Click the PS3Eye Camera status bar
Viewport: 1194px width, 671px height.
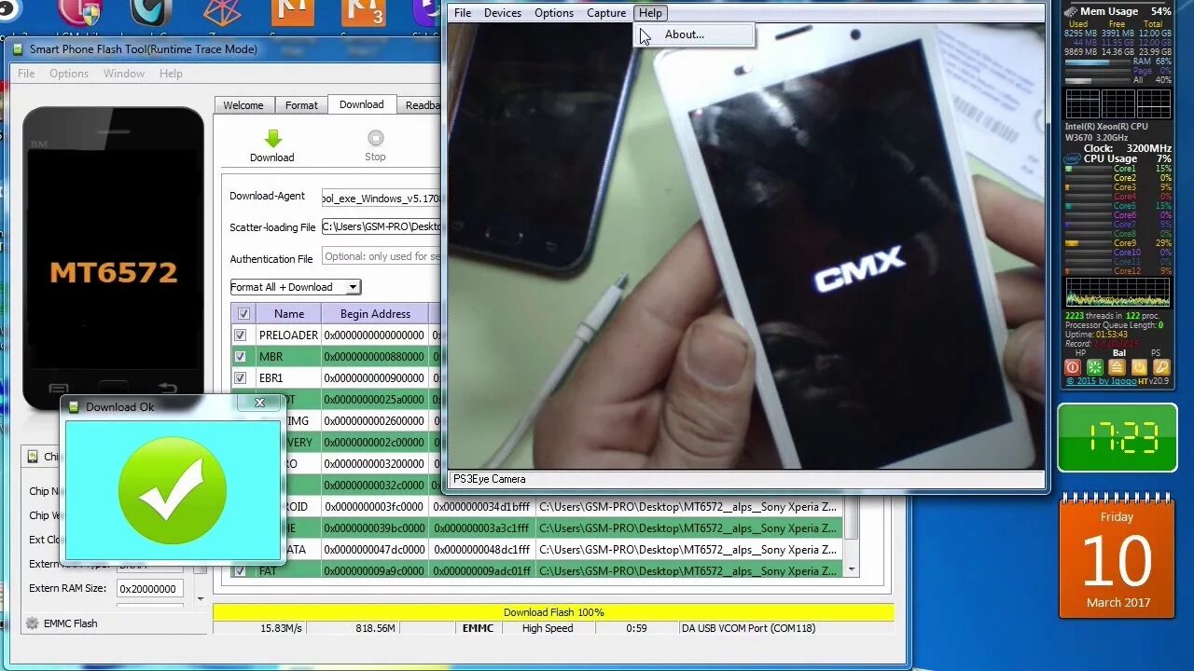coord(746,479)
